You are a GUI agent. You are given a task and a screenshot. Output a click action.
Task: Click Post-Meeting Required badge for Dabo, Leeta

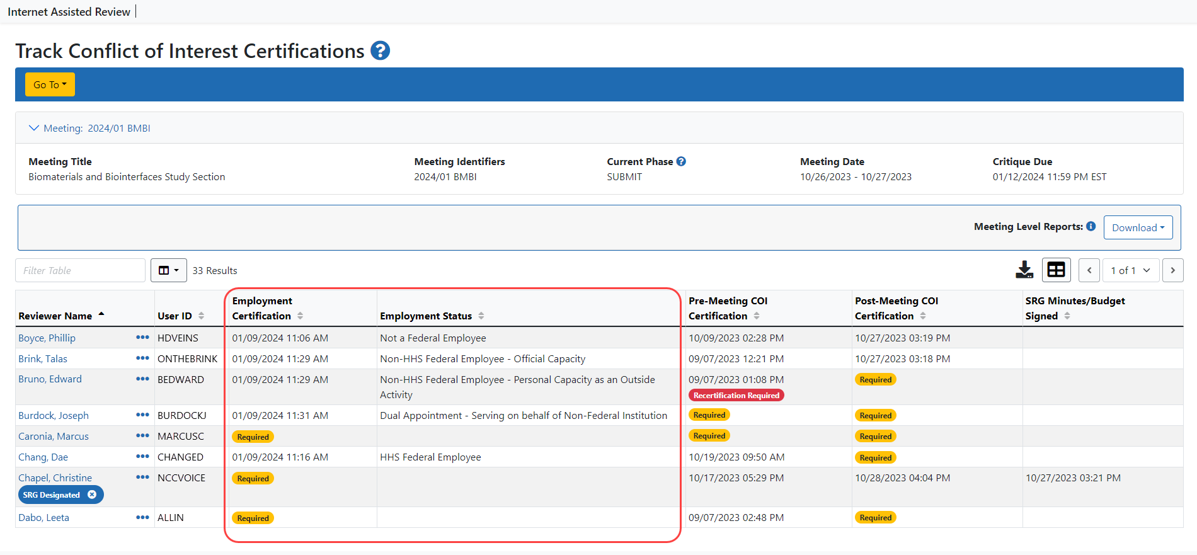pyautogui.click(x=876, y=518)
